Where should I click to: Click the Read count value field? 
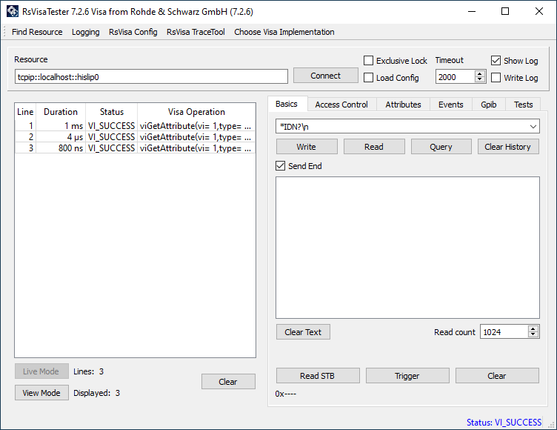click(504, 332)
